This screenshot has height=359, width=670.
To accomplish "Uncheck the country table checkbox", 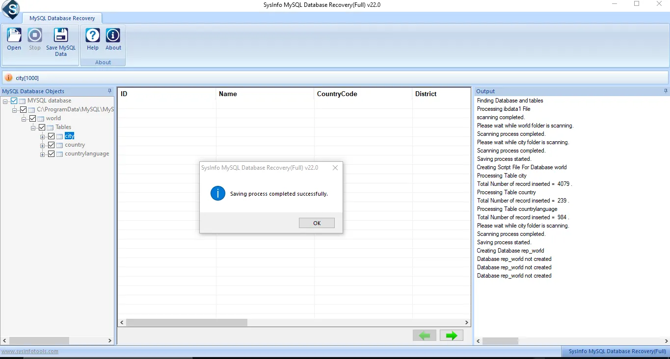I will [51, 145].
